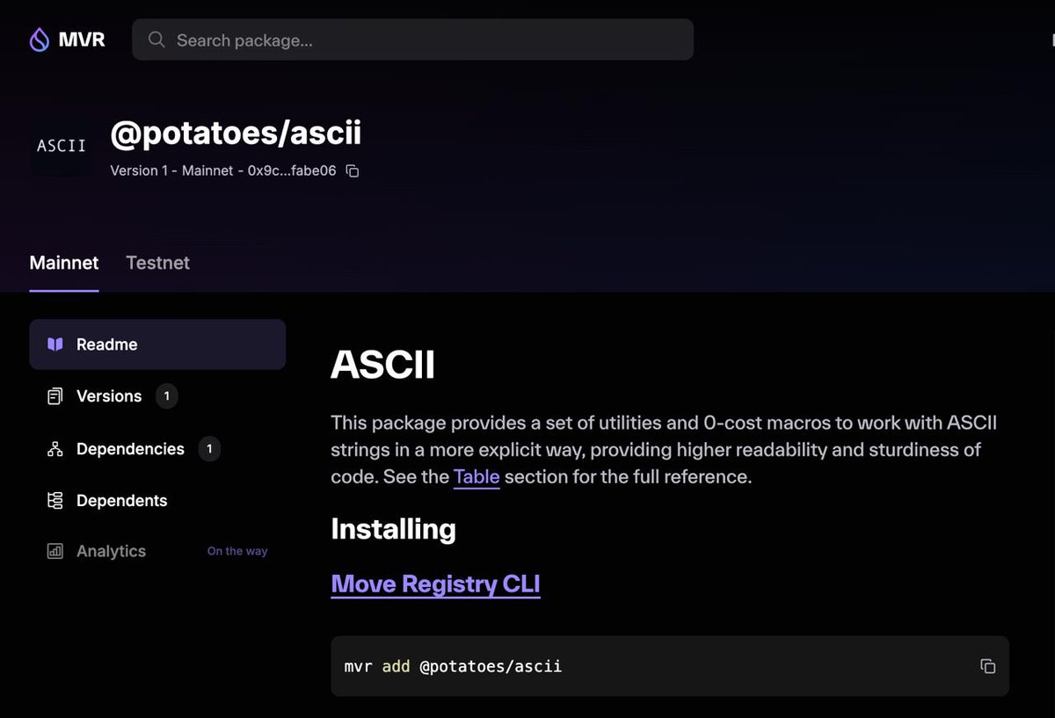Open the Move Registry CLI link

pos(436,584)
